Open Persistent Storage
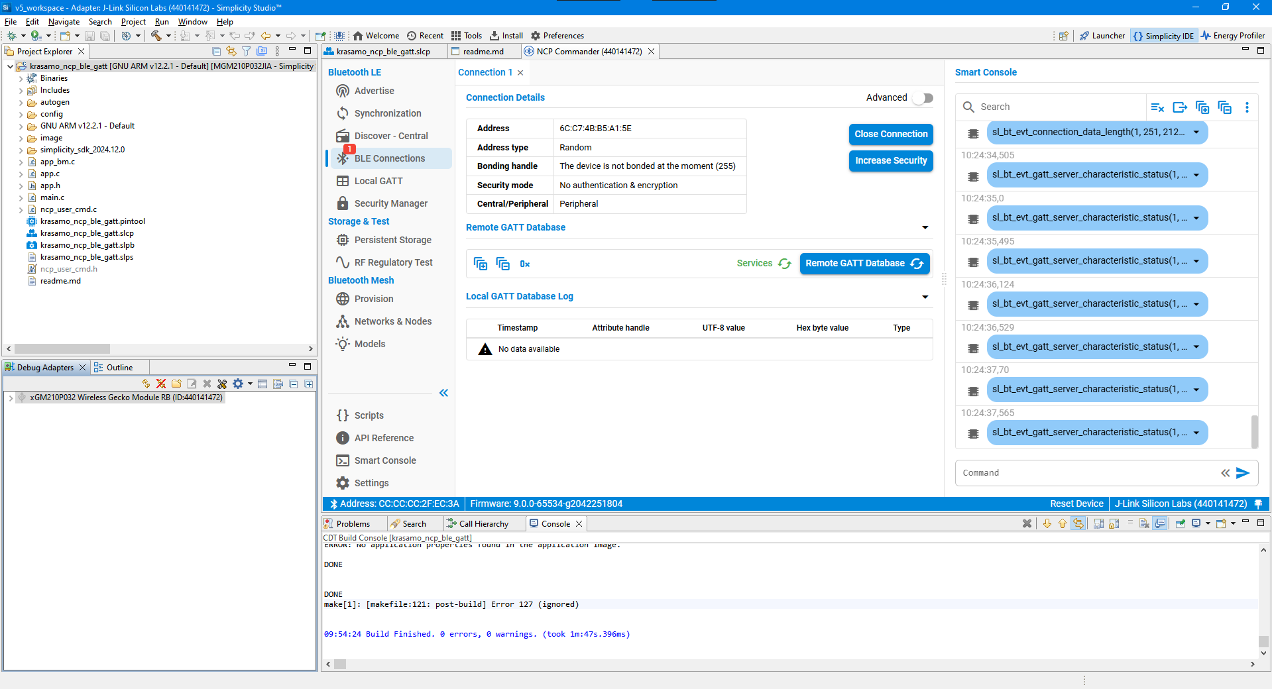Viewport: 1272px width, 689px height. click(392, 240)
